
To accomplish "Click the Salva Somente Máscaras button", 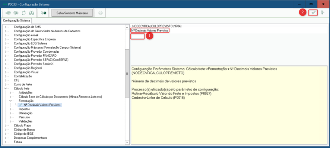I will pos(72,13).
